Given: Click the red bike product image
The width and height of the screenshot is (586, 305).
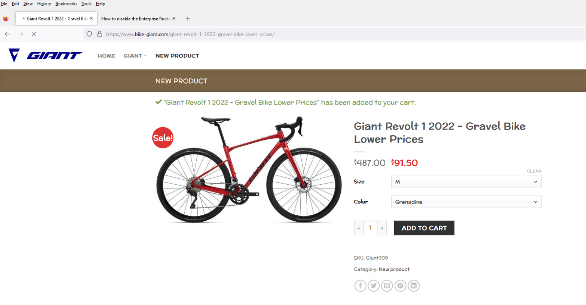Looking at the screenshot, I should coord(249,169).
